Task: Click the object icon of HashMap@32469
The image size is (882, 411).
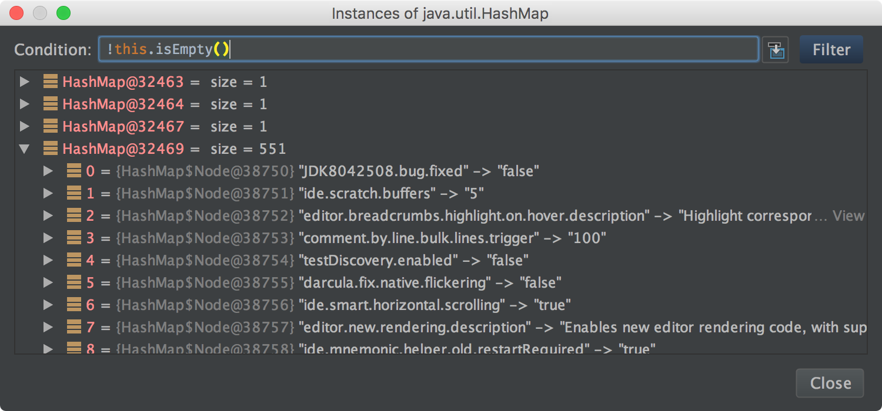Action: click(51, 149)
